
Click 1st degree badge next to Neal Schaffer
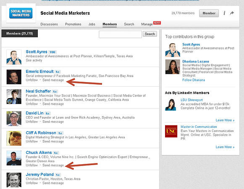pyautogui.click(x=55, y=92)
